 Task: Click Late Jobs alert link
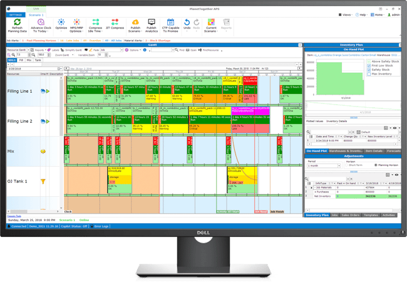click(70, 41)
